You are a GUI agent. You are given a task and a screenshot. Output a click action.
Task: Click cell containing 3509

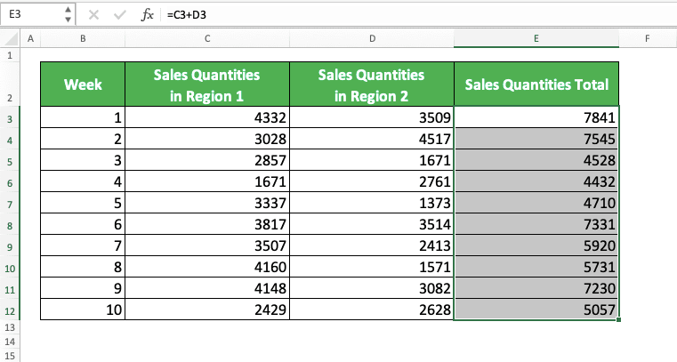pyautogui.click(x=372, y=117)
